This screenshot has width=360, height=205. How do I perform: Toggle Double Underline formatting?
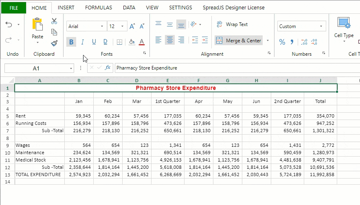click(105, 42)
